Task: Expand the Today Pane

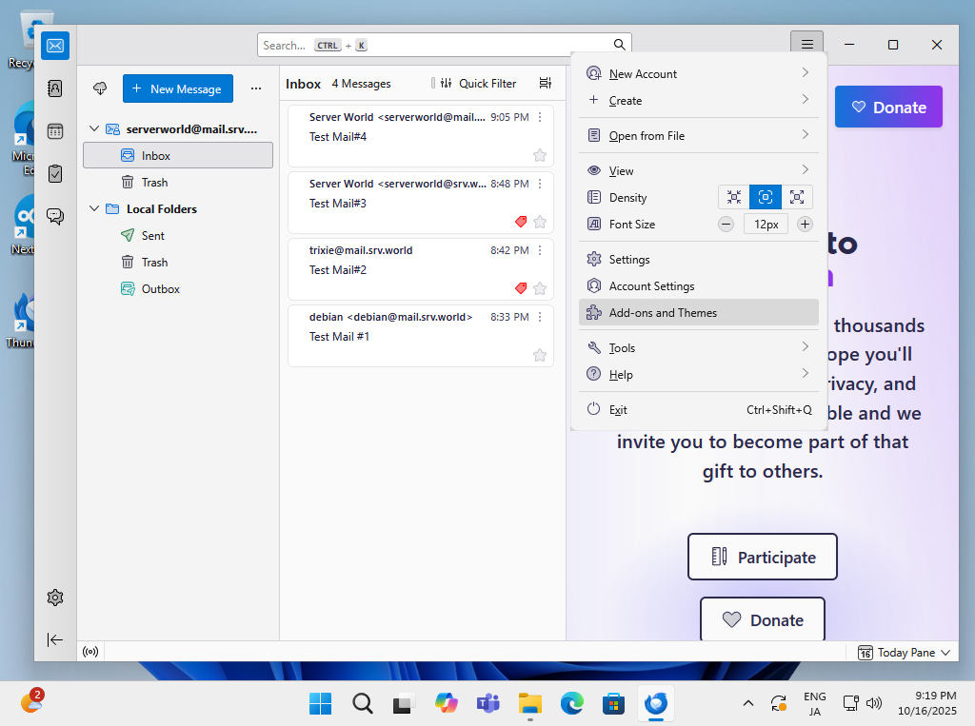Action: tap(905, 653)
